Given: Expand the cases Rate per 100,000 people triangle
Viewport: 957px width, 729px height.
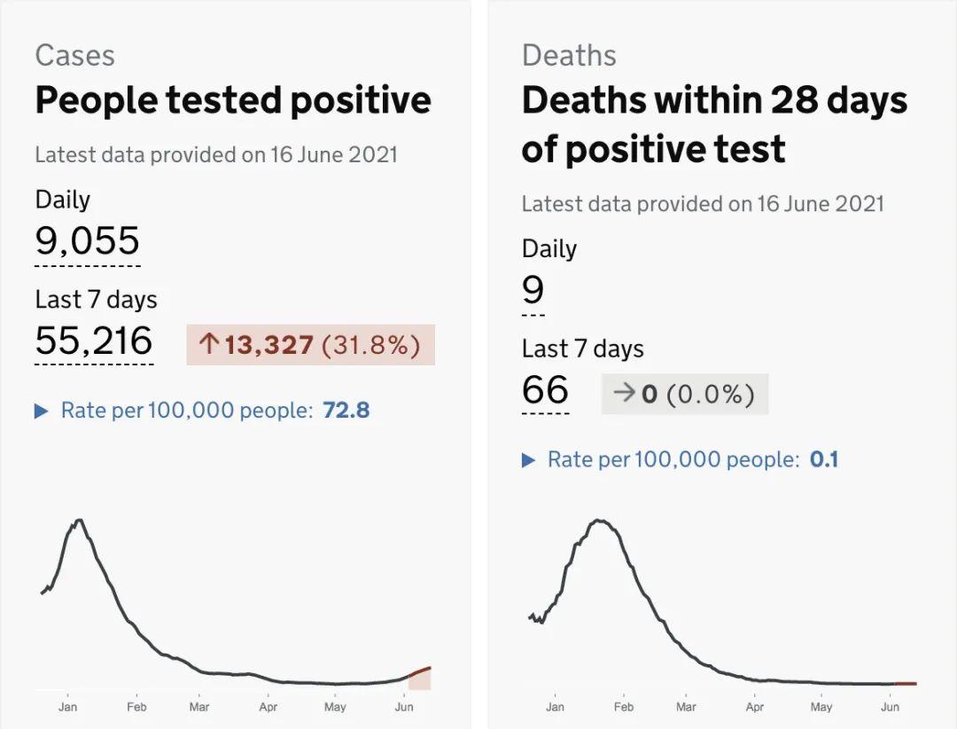Looking at the screenshot, I should [x=41, y=412].
